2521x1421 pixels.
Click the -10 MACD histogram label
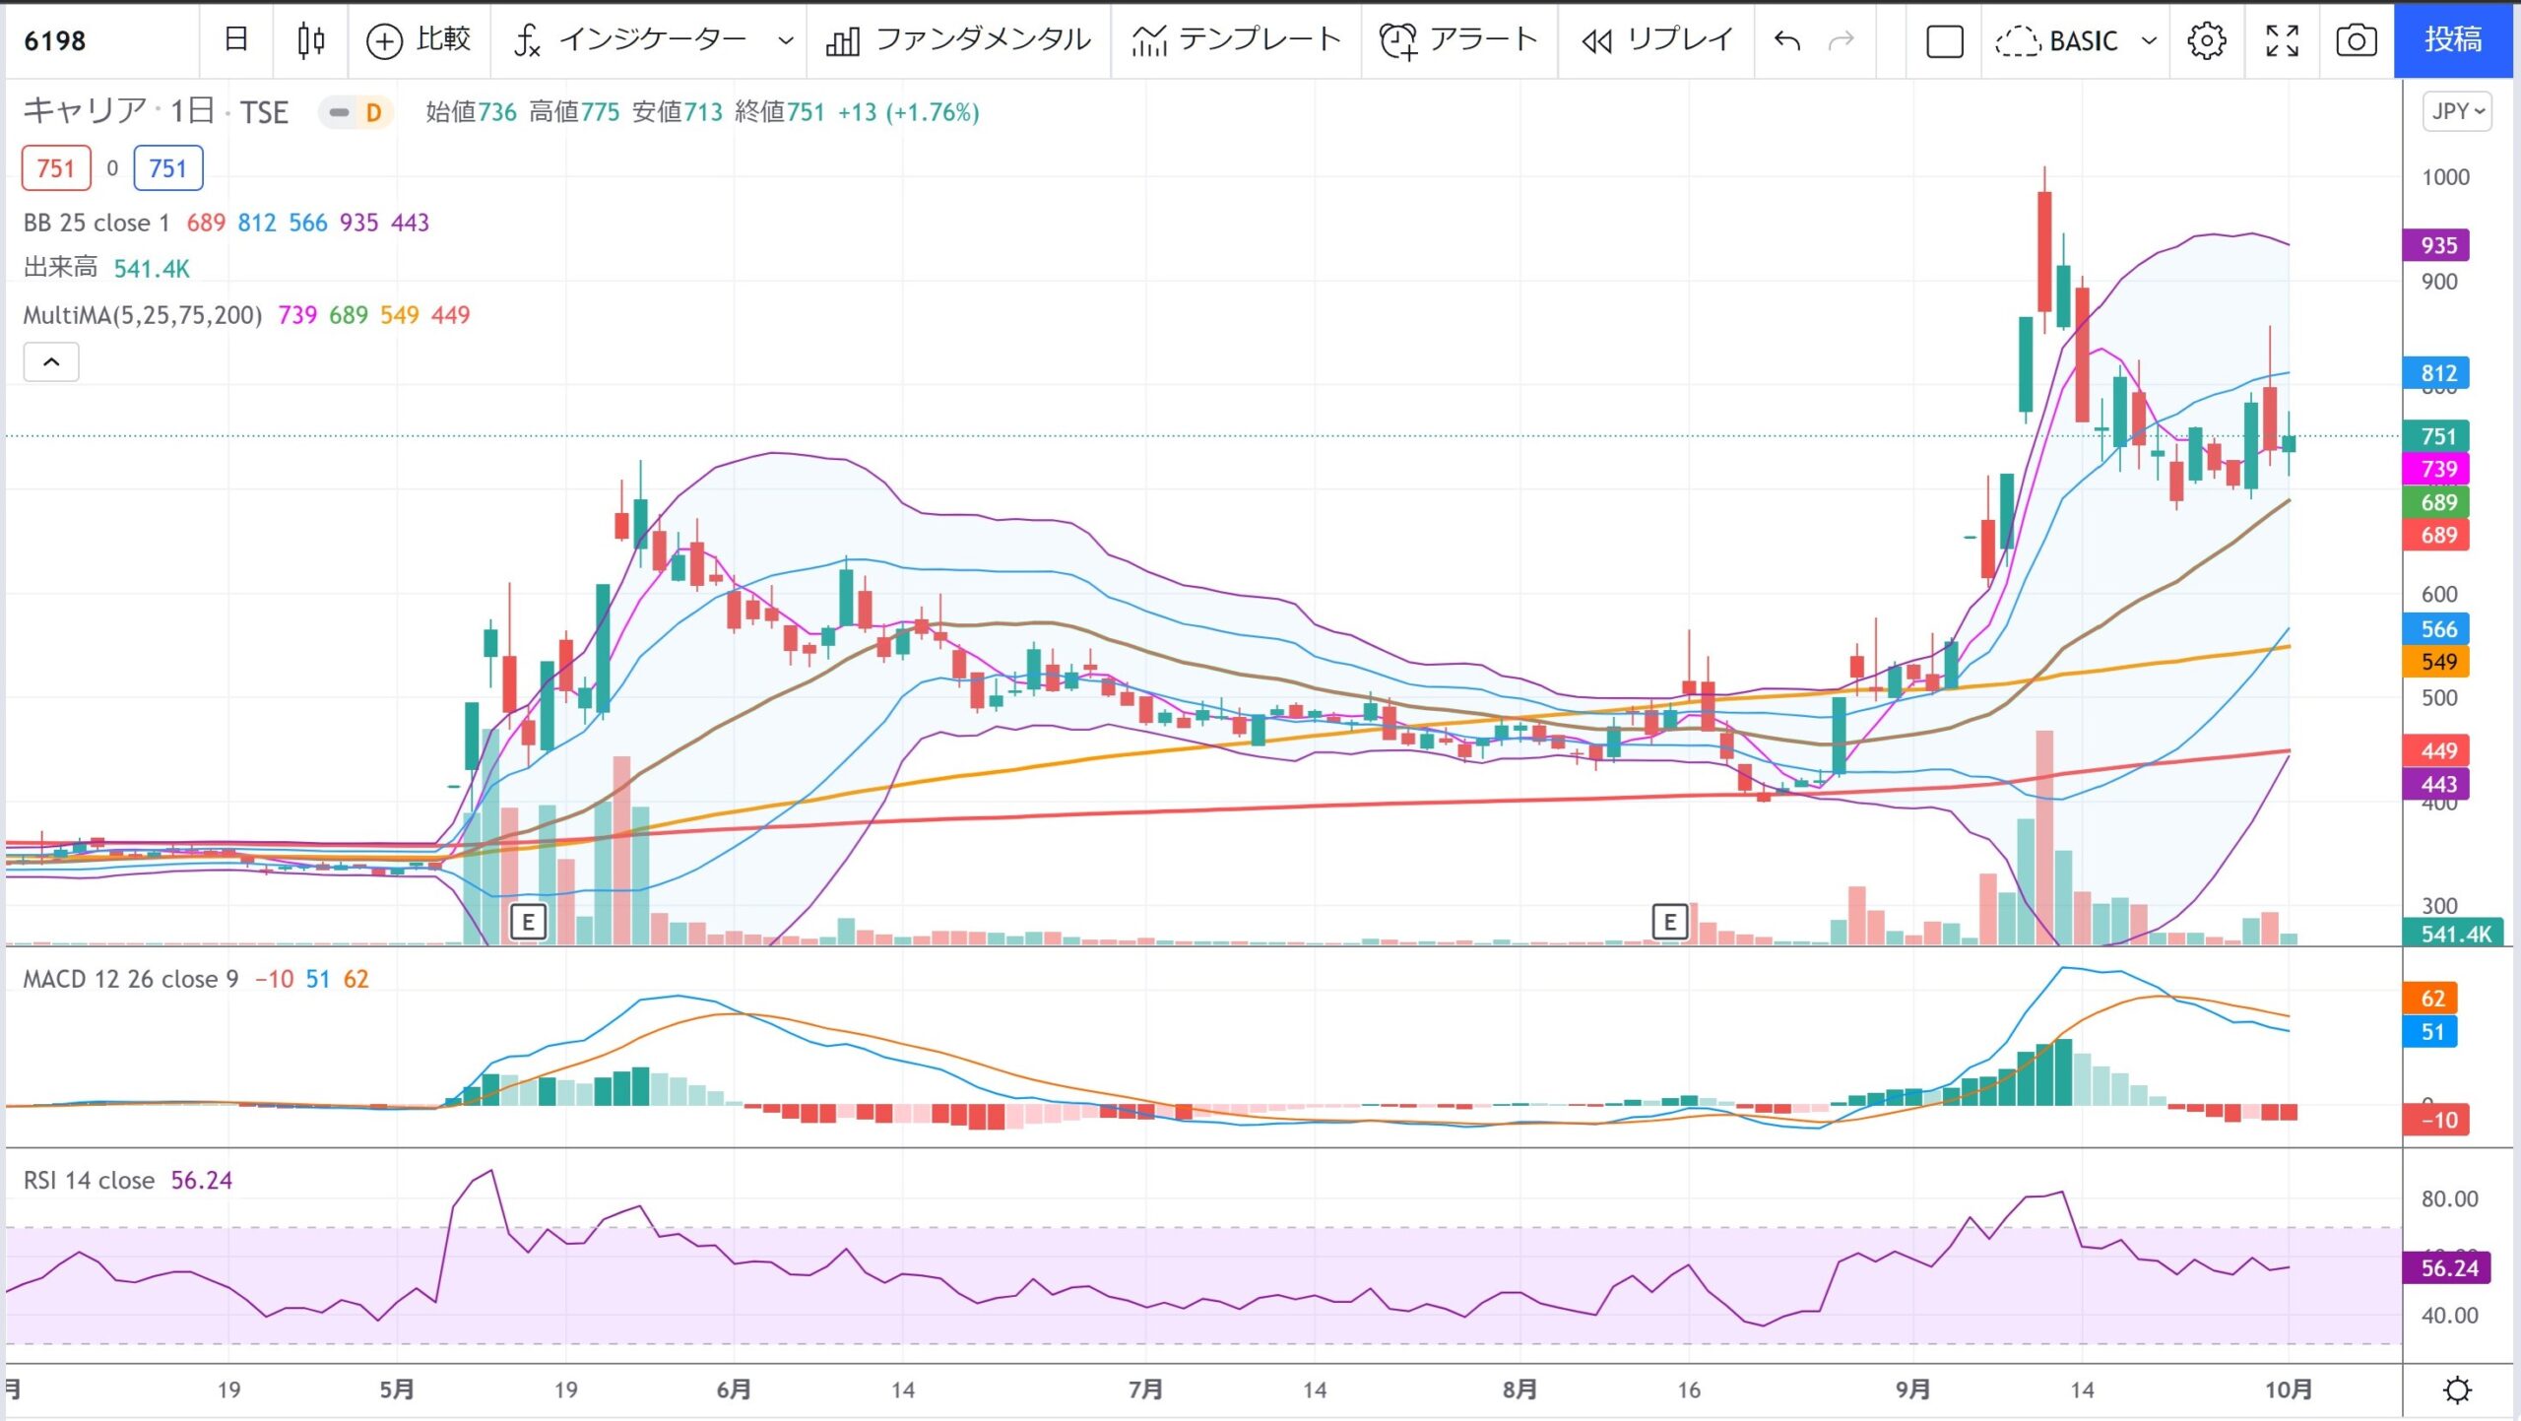click(x=2436, y=1120)
